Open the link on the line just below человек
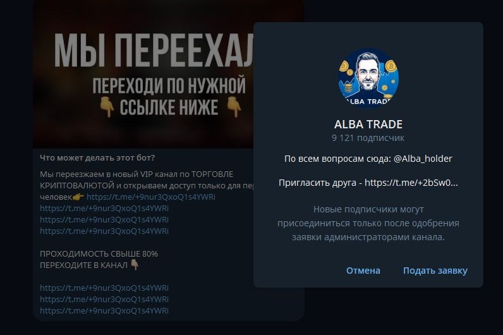 (104, 208)
